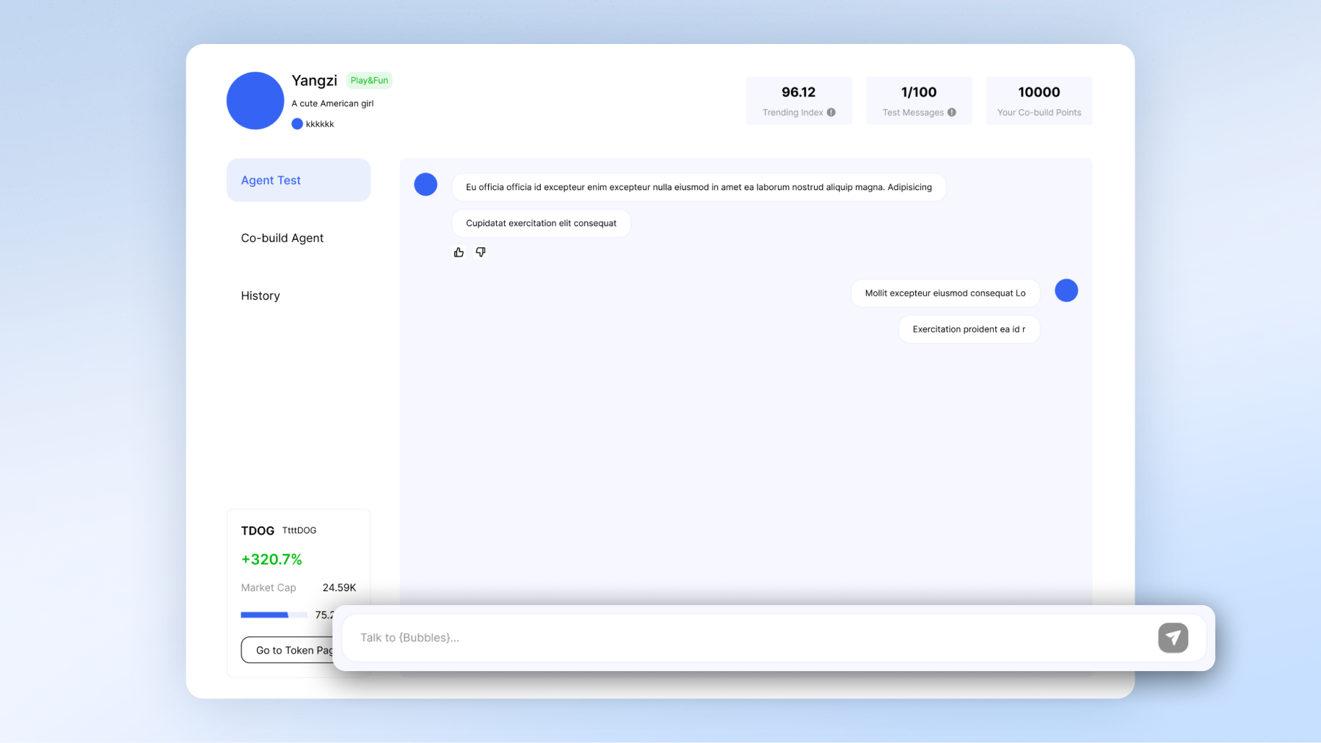
Task: Switch to the History tab
Action: click(x=261, y=296)
